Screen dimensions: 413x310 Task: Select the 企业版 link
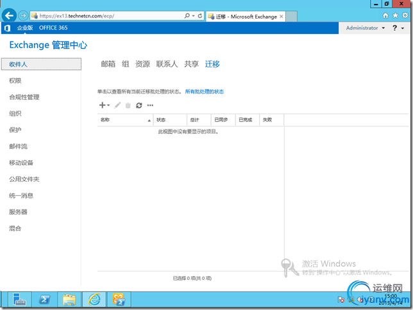coord(25,28)
